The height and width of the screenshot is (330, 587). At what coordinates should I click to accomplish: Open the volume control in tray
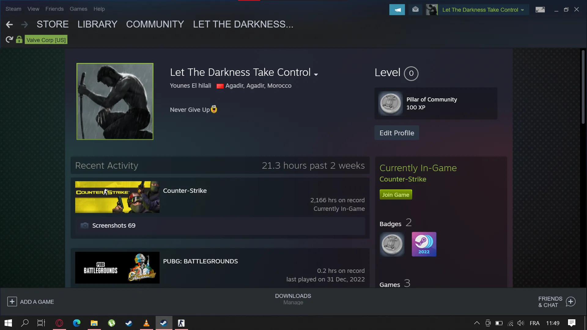click(521, 323)
